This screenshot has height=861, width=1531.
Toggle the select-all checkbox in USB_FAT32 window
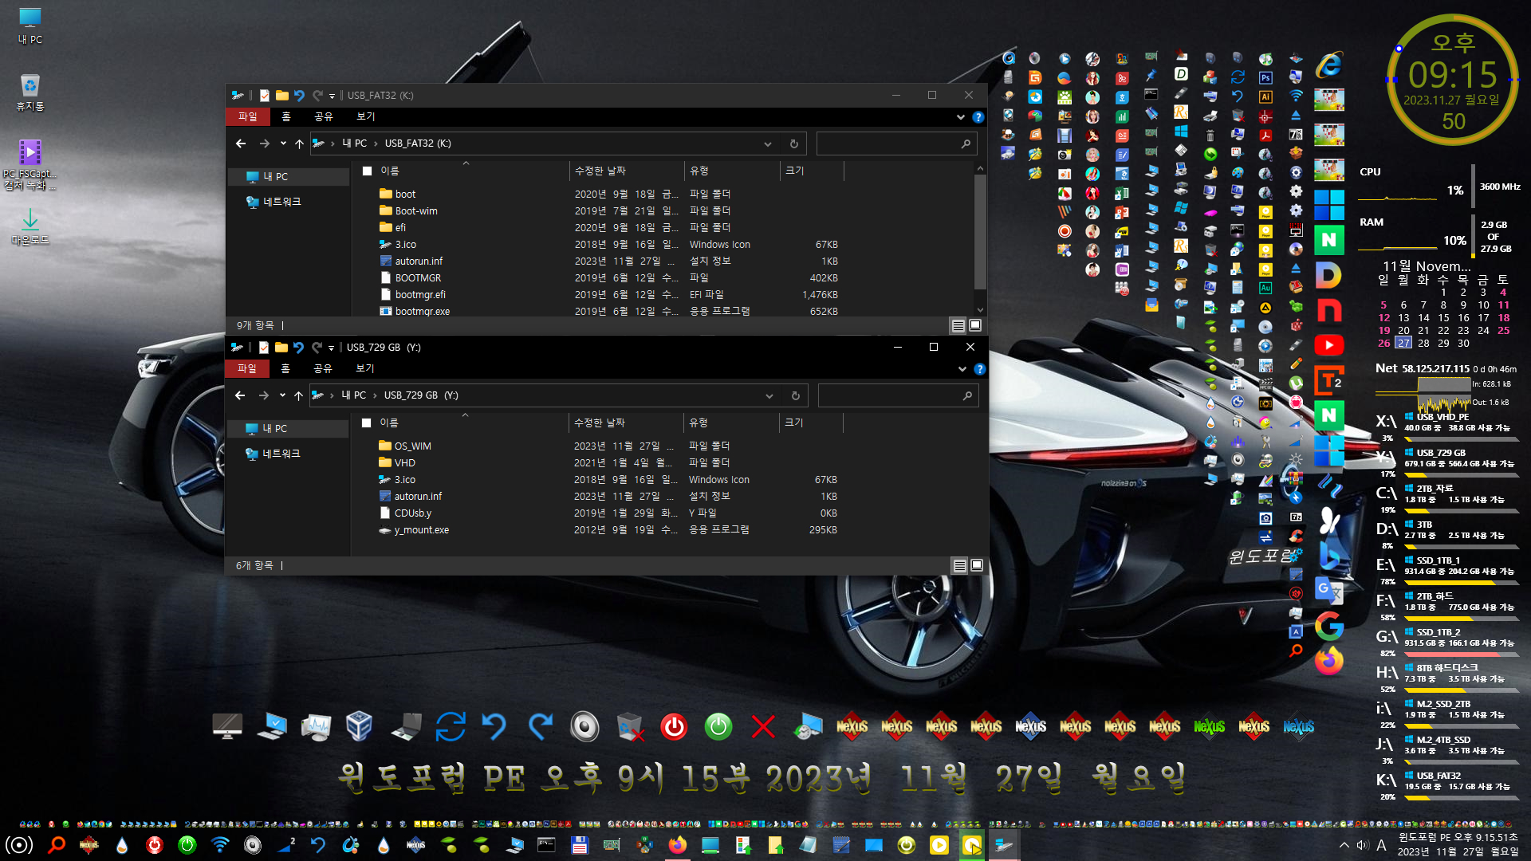[x=368, y=171]
